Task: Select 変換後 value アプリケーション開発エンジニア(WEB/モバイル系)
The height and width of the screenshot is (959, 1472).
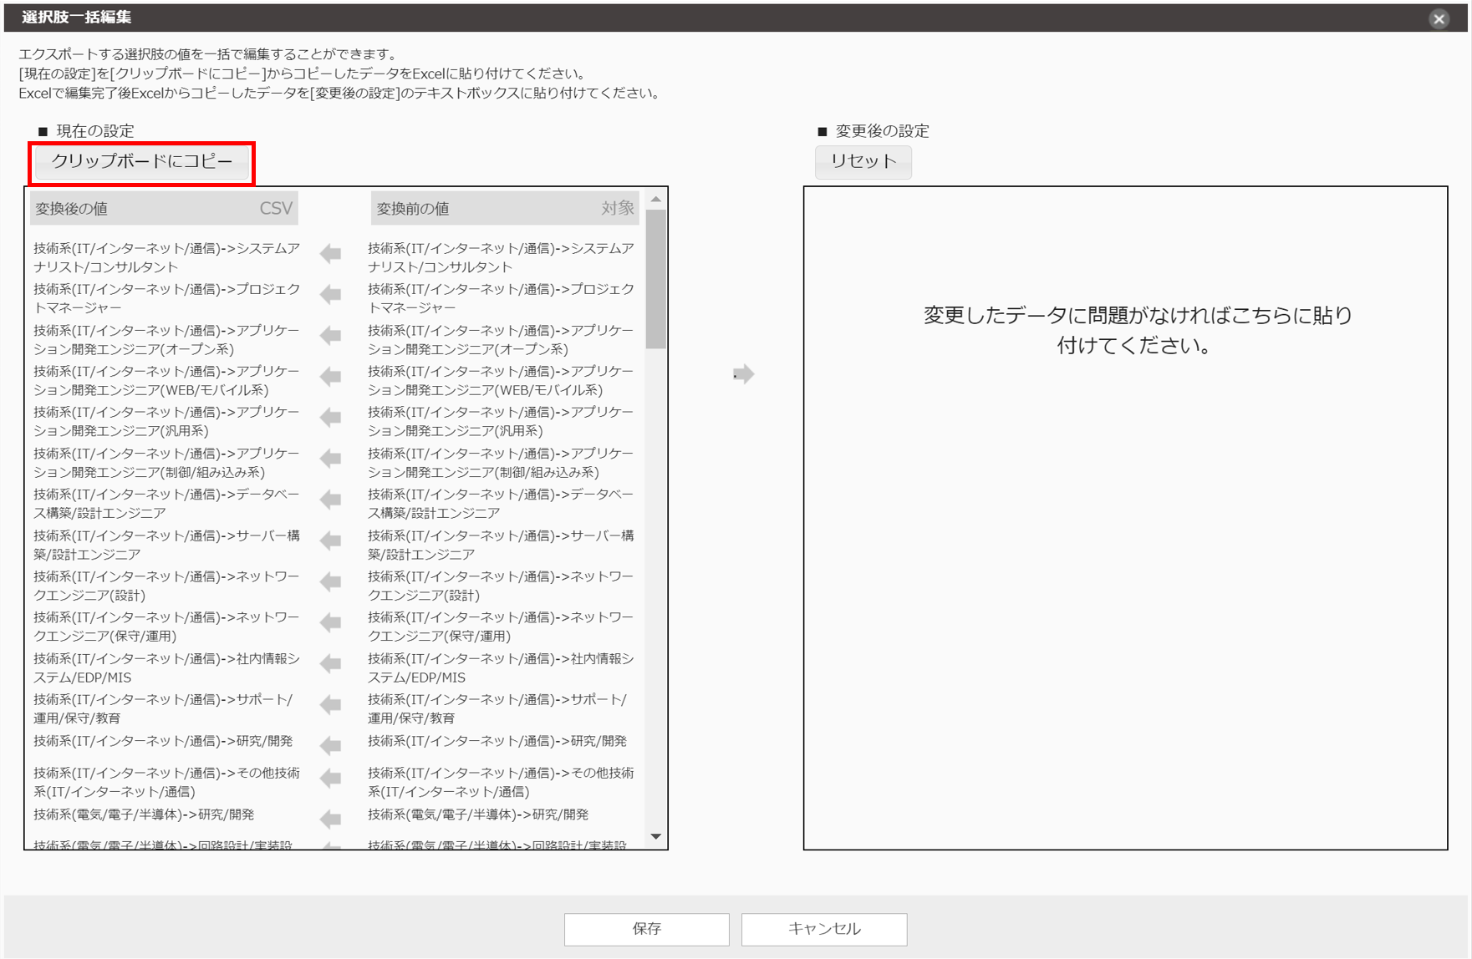Action: [x=166, y=380]
